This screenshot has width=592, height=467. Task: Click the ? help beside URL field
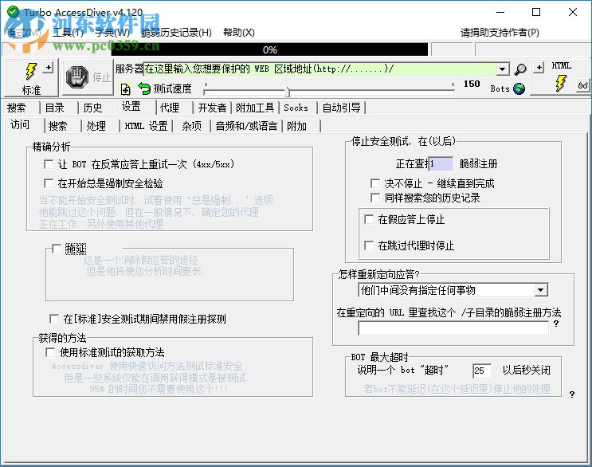pyautogui.click(x=556, y=324)
